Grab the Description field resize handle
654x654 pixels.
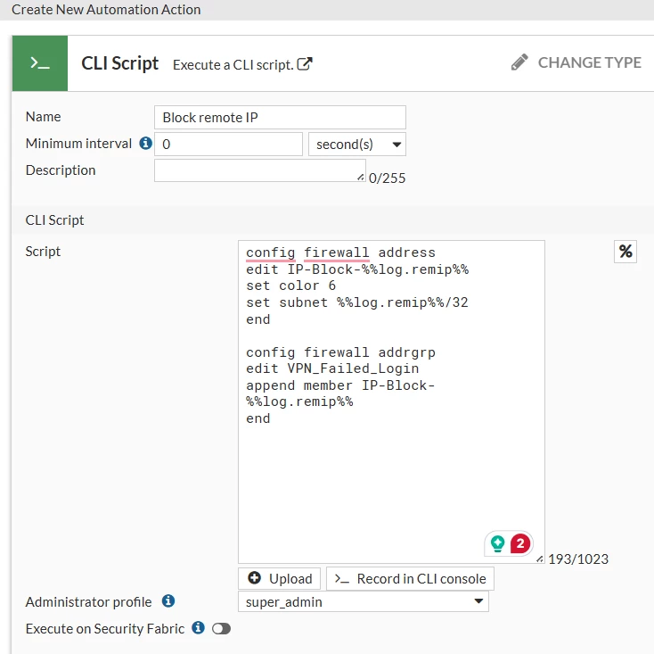361,178
